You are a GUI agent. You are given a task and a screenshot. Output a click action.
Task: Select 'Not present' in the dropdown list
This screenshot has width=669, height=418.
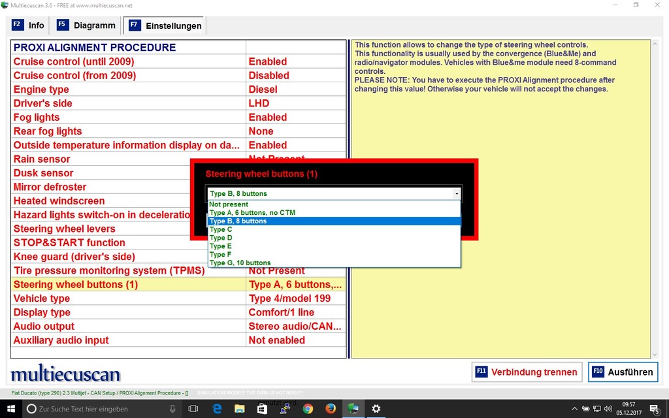tap(334, 204)
